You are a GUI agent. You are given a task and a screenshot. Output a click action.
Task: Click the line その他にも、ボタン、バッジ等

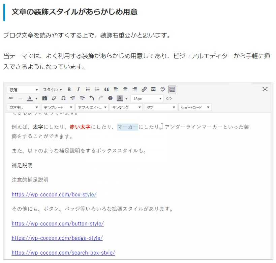pos(92,209)
